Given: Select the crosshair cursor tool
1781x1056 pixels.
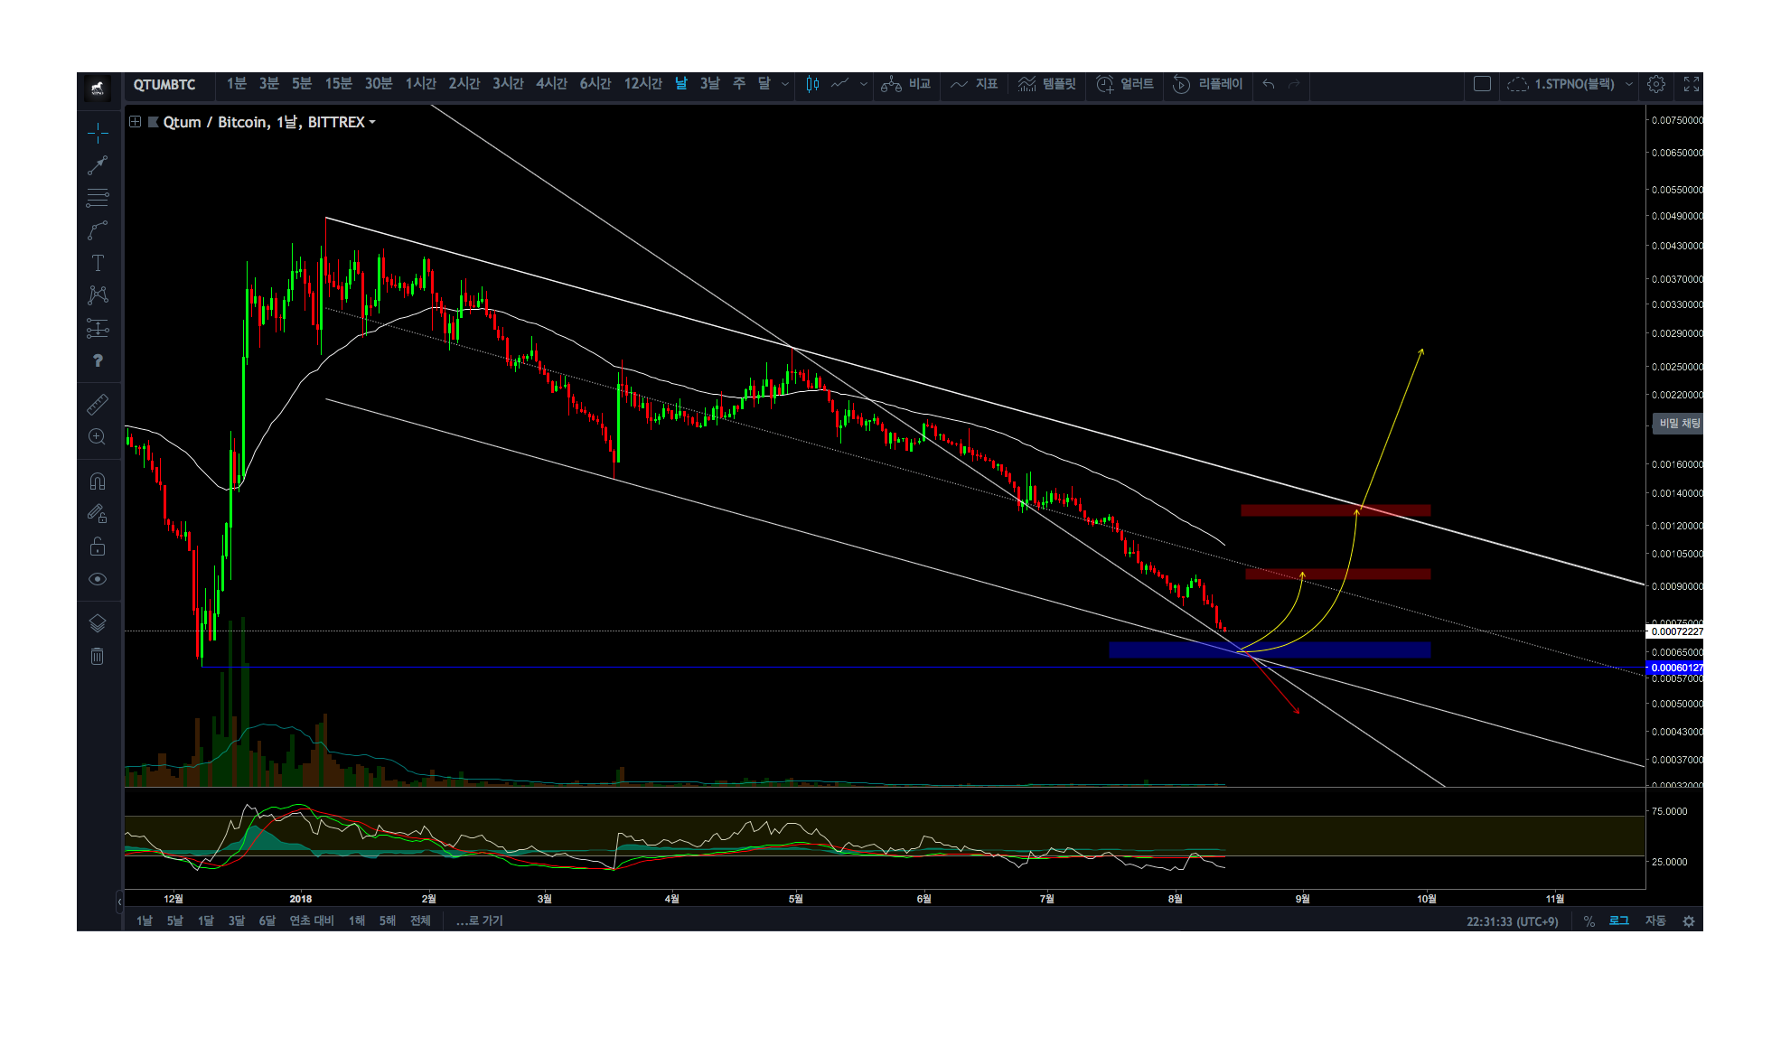Looking at the screenshot, I should [98, 134].
